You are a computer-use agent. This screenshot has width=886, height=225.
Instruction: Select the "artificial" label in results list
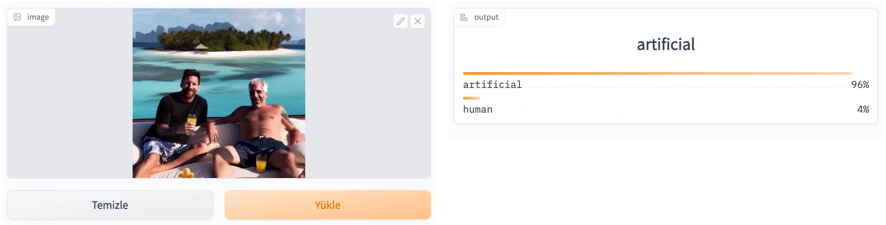(492, 85)
